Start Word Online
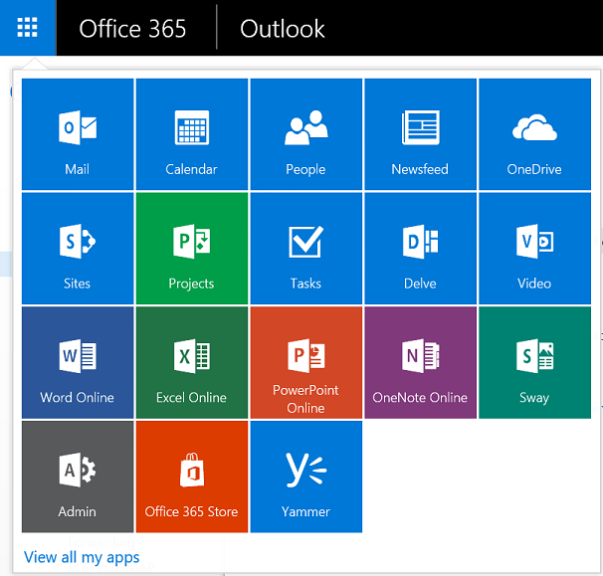 coord(78,363)
